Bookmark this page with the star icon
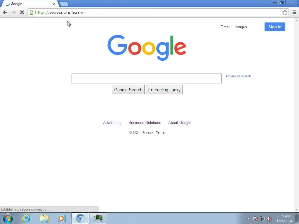The width and height of the screenshot is (299, 224). [285, 13]
